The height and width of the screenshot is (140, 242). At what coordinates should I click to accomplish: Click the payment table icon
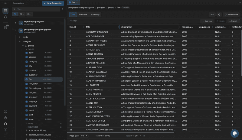point(27,106)
